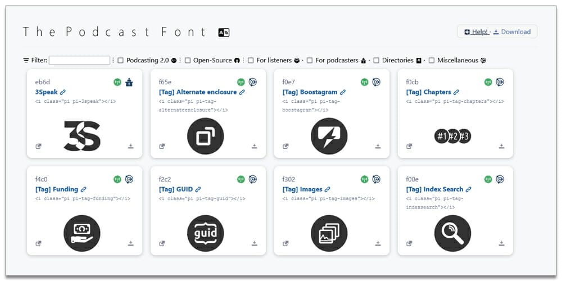The image size is (562, 281).
Task: Focus the Filter text input field
Action: tap(80, 61)
